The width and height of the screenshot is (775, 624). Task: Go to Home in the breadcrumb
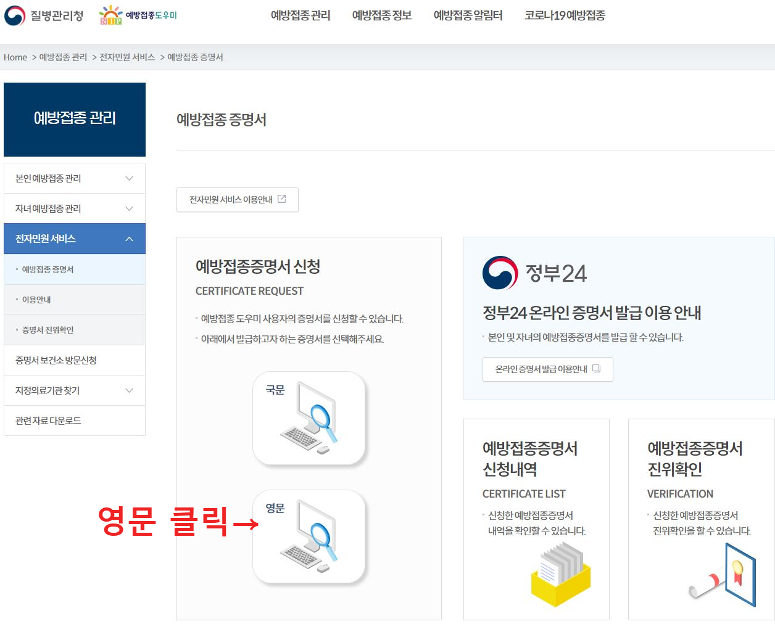point(15,57)
